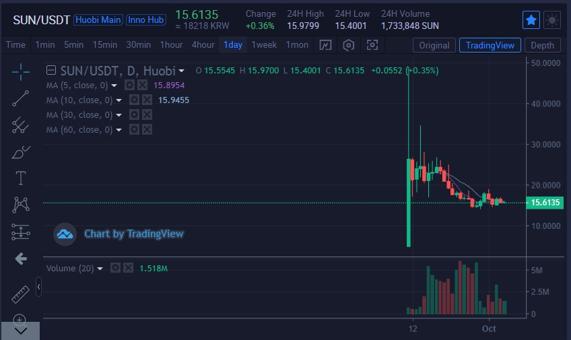Toggle the favorite star for SUN/USDT
571x340 pixels.
click(531, 20)
